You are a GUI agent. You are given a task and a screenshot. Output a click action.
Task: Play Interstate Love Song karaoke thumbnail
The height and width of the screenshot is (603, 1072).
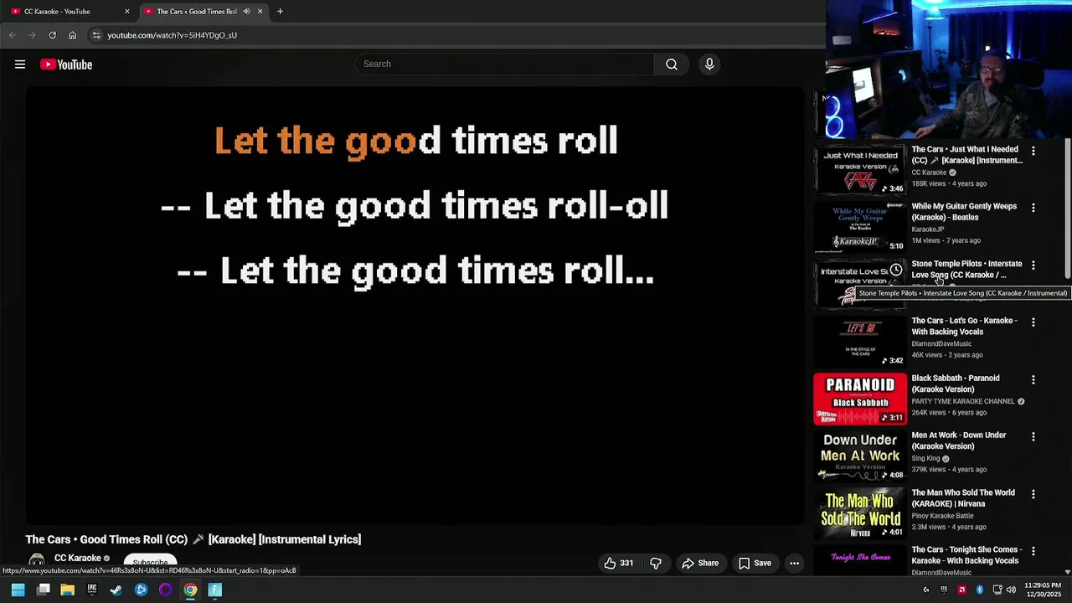[x=860, y=284]
